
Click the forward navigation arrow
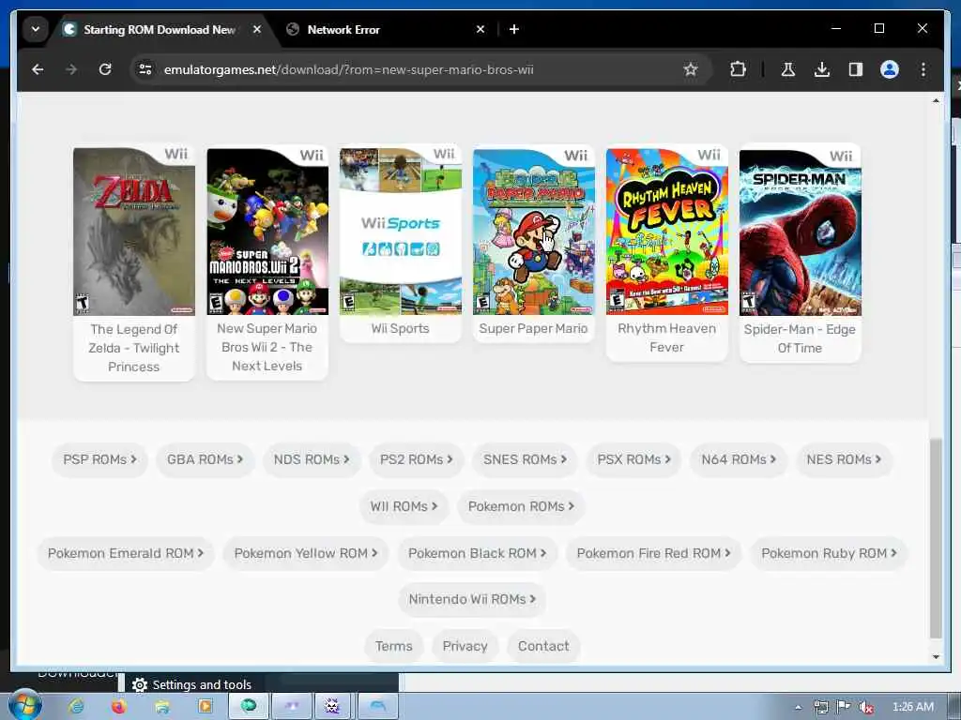point(71,69)
